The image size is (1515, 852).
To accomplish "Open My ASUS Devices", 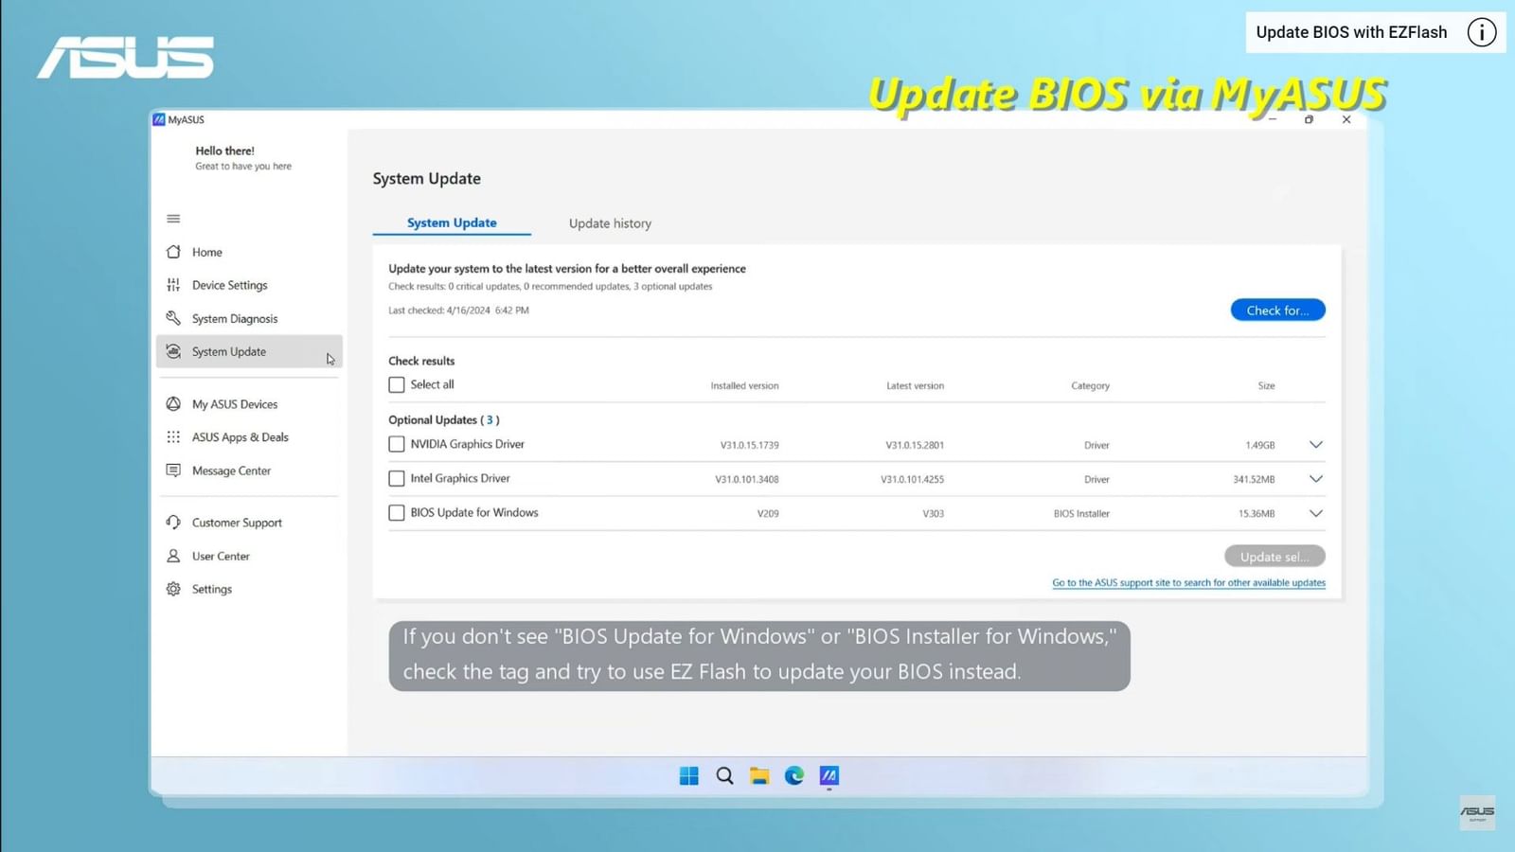I will coord(234,404).
